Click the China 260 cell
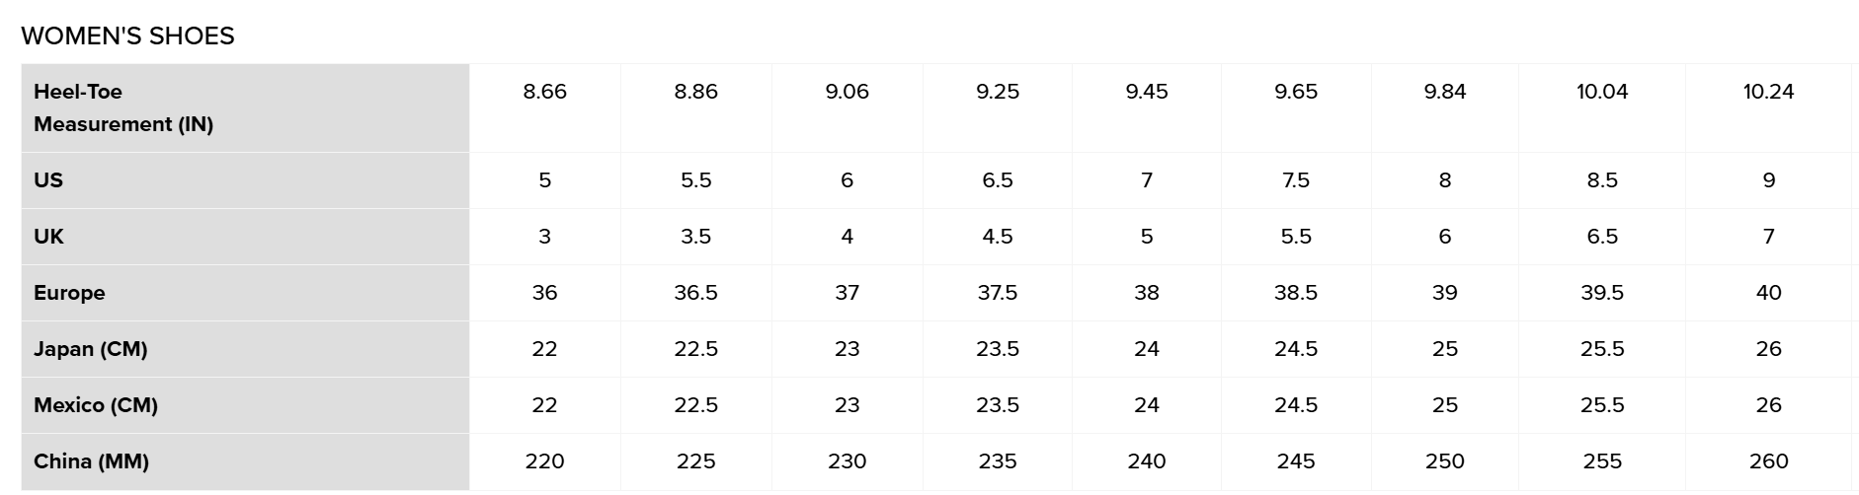 click(1768, 461)
